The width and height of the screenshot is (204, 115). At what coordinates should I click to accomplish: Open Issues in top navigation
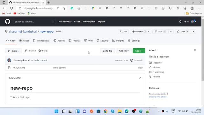click(77, 22)
